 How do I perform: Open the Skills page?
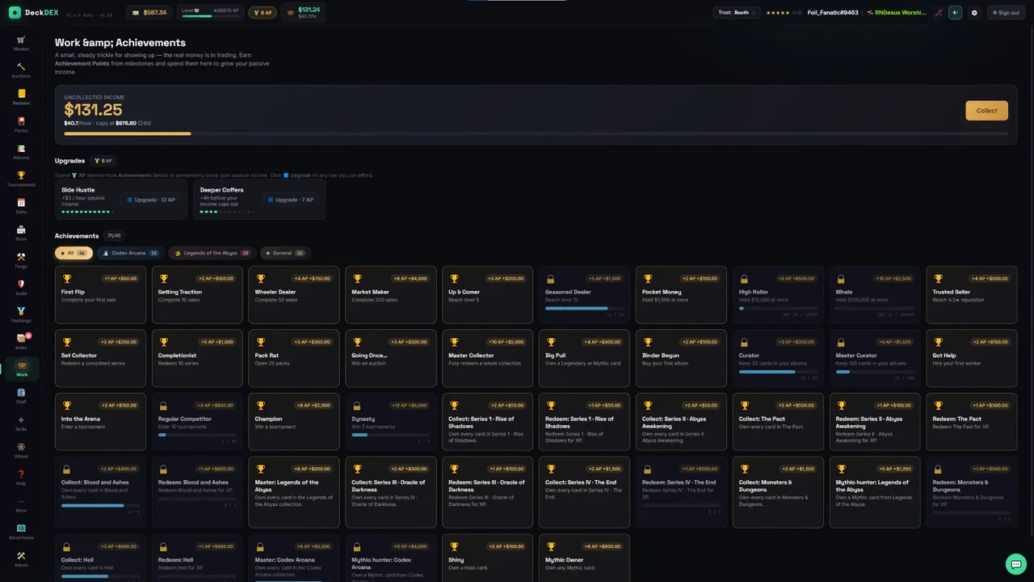click(x=21, y=424)
